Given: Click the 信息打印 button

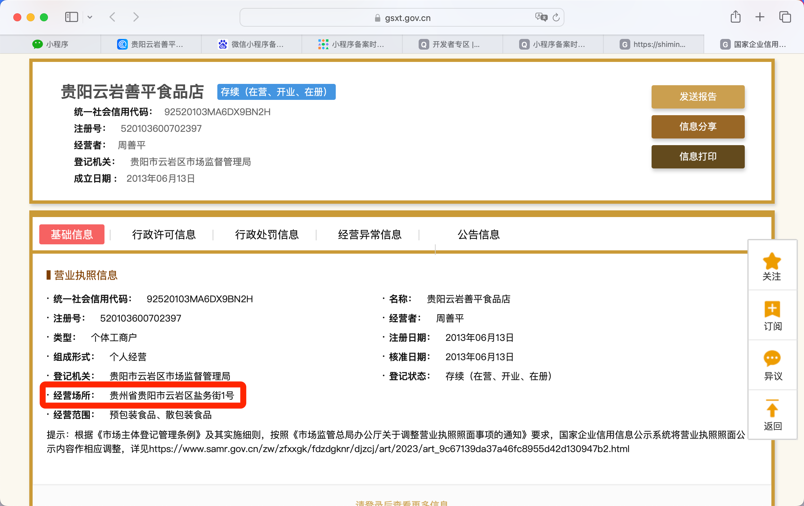Looking at the screenshot, I should (698, 157).
